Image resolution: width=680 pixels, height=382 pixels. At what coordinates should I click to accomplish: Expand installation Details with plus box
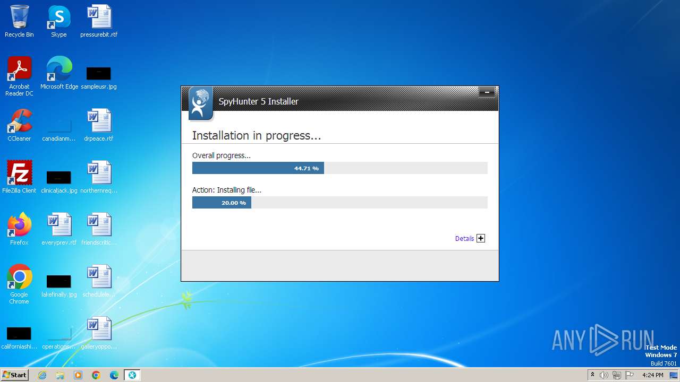tap(481, 238)
